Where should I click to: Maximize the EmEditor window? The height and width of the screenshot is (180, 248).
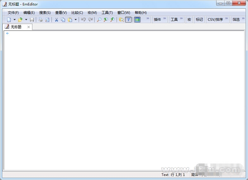point(228,3)
